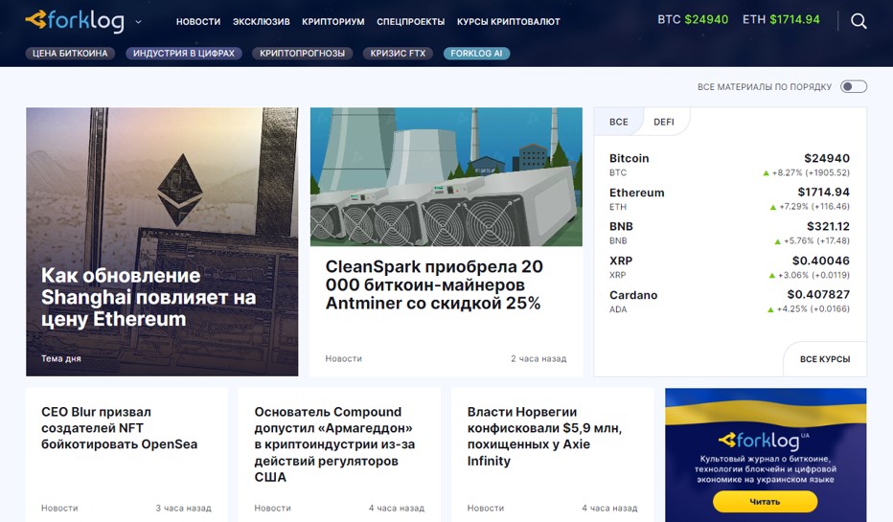Open the Ethereum row in rates widget

(x=729, y=199)
